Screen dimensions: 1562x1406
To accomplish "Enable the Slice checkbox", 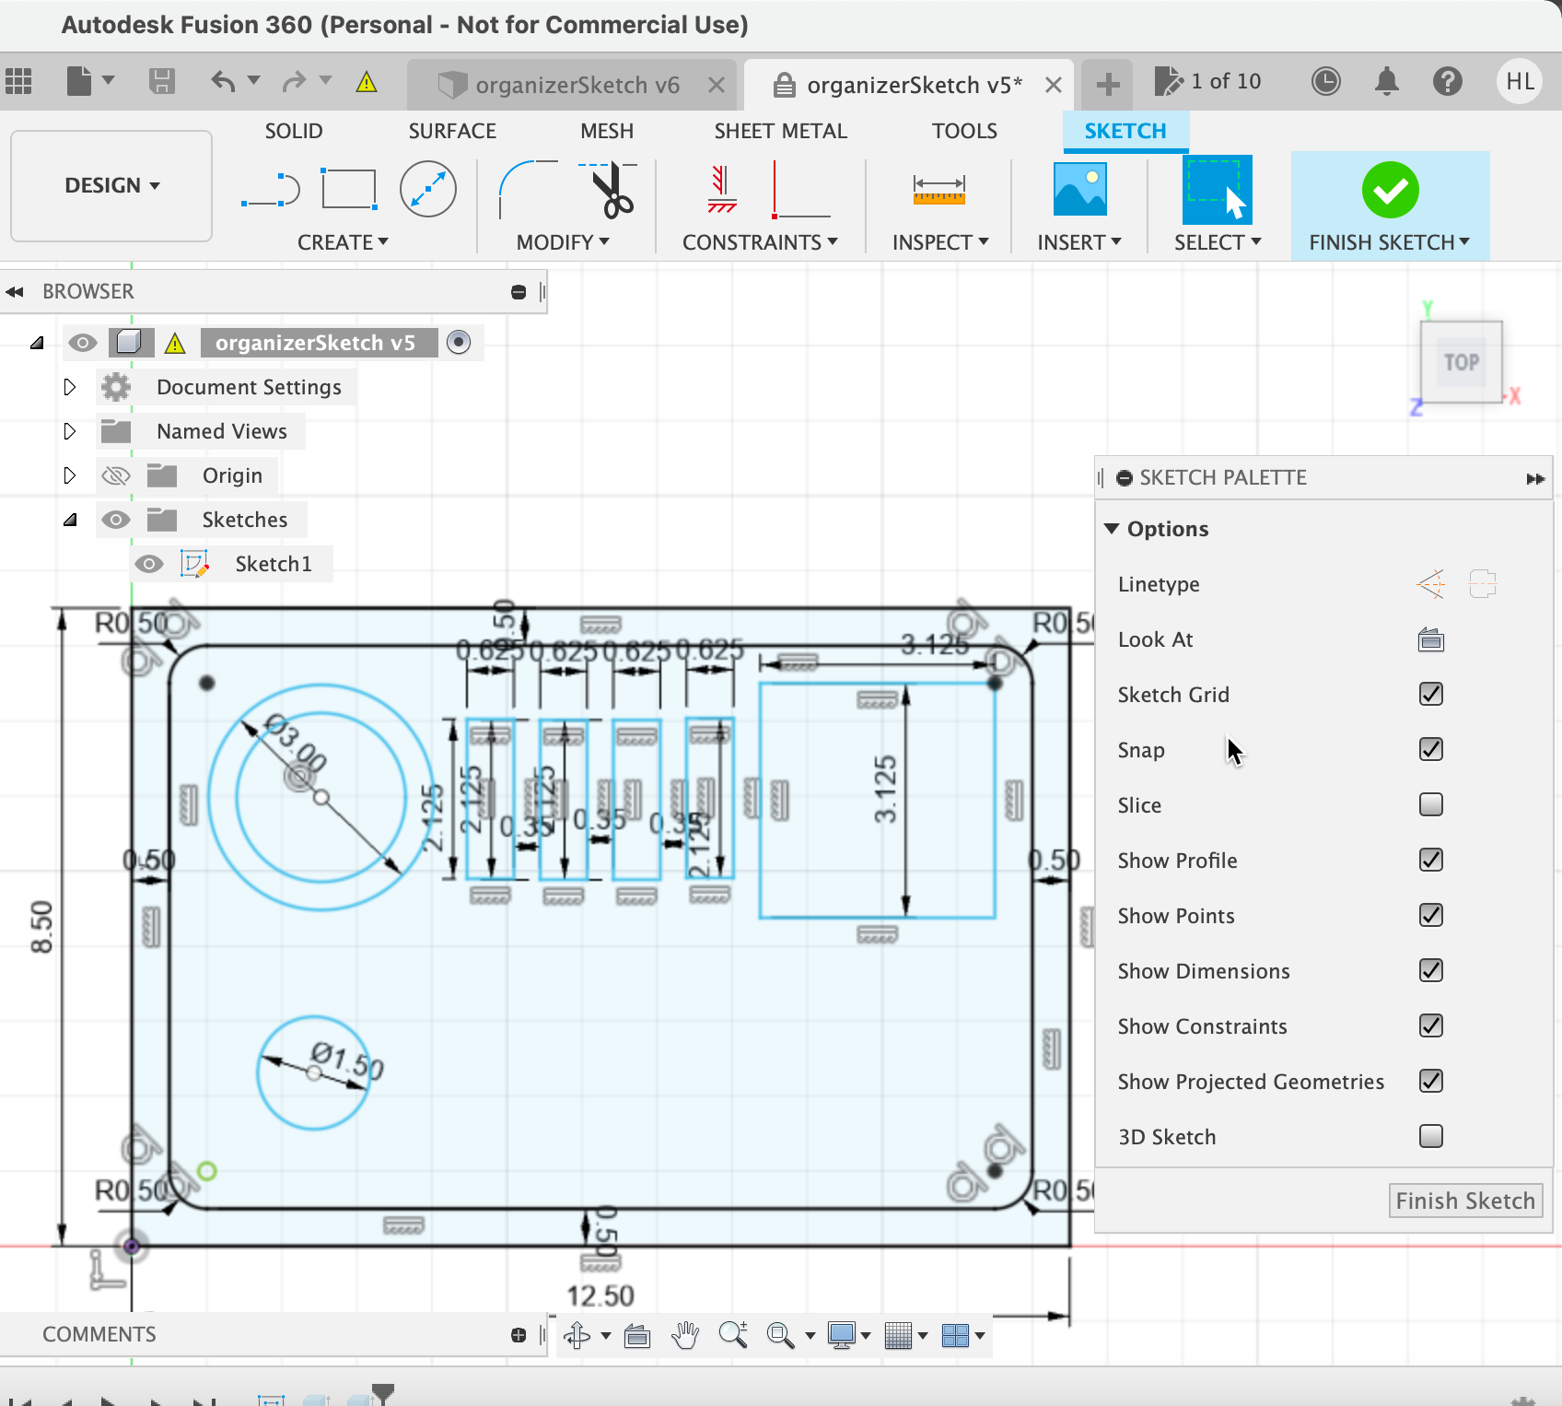I will (x=1430, y=804).
